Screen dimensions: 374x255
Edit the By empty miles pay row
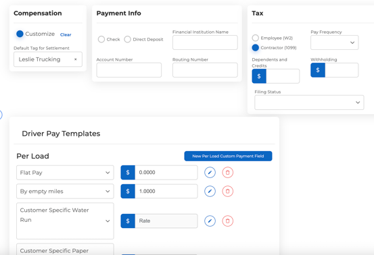210,192
